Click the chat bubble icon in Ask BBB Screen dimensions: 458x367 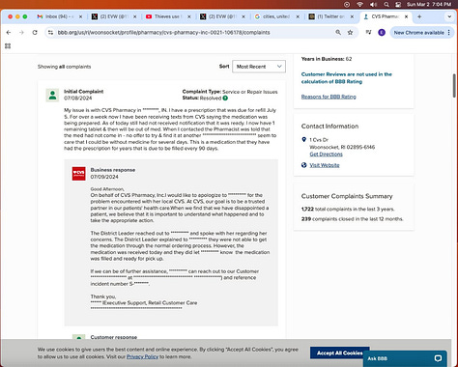[438, 358]
